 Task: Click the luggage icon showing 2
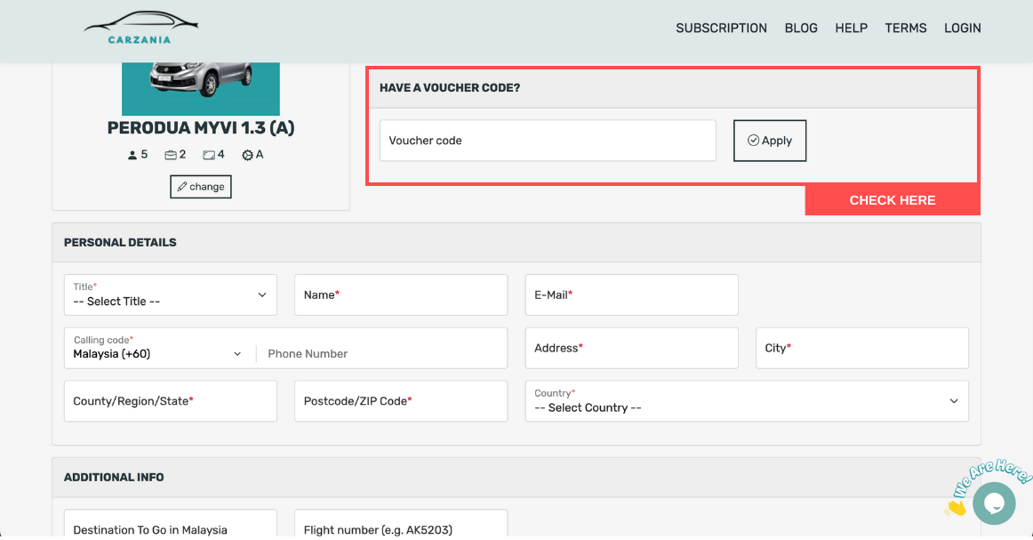point(171,155)
